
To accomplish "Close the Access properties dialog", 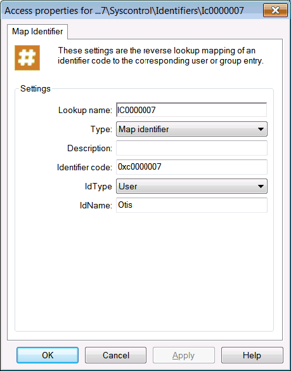I will [x=275, y=10].
